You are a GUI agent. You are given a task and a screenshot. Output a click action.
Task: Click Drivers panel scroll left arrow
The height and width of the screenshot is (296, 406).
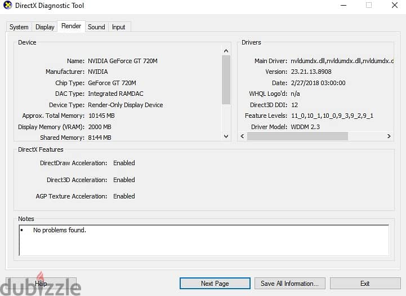(x=242, y=136)
